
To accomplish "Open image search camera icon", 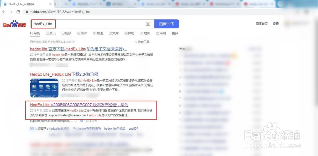I will click(x=148, y=24).
